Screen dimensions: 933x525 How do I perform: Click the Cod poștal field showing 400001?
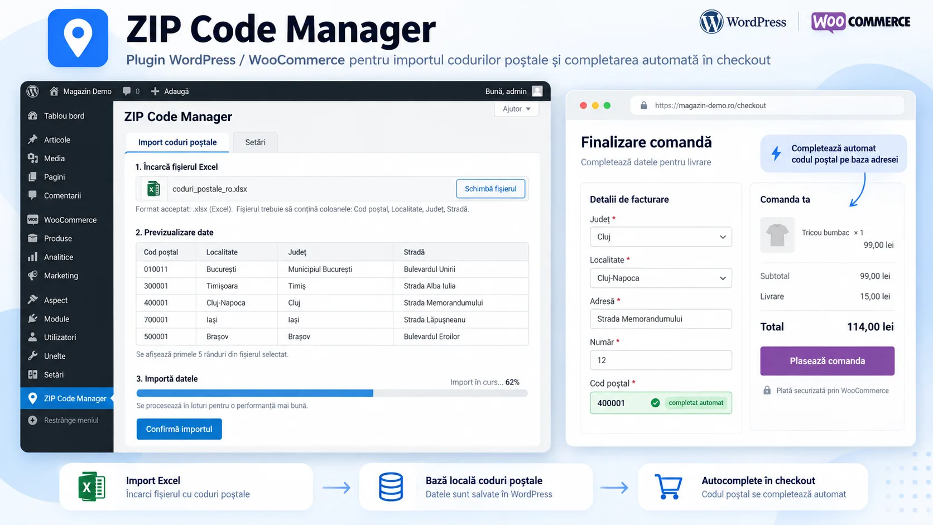(661, 403)
